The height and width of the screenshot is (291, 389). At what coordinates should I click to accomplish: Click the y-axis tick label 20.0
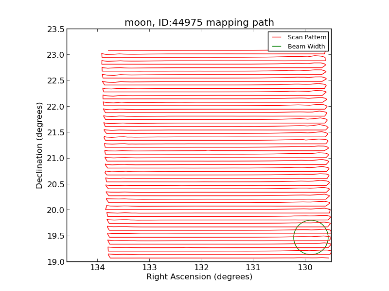point(56,210)
